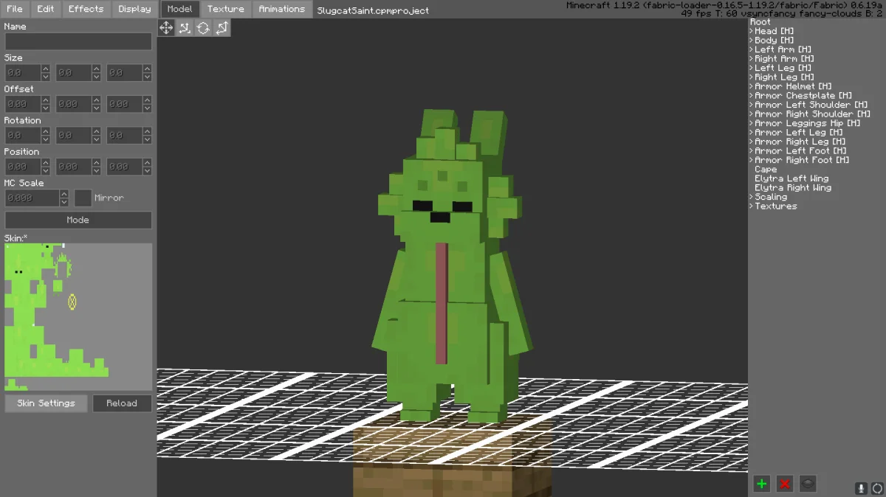This screenshot has height=497, width=886.
Task: Click the skin texture preview thumbnail
Action: (78, 317)
